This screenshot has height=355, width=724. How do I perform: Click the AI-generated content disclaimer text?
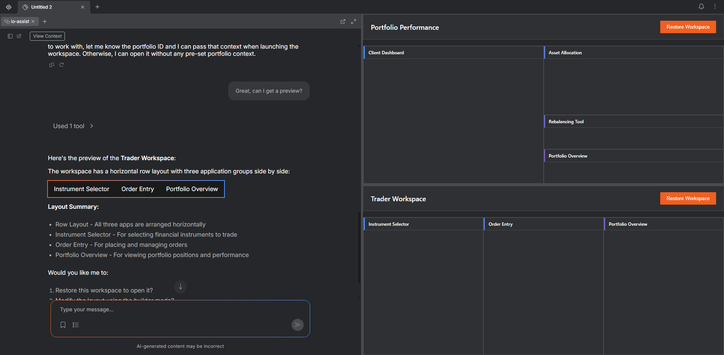pos(180,346)
